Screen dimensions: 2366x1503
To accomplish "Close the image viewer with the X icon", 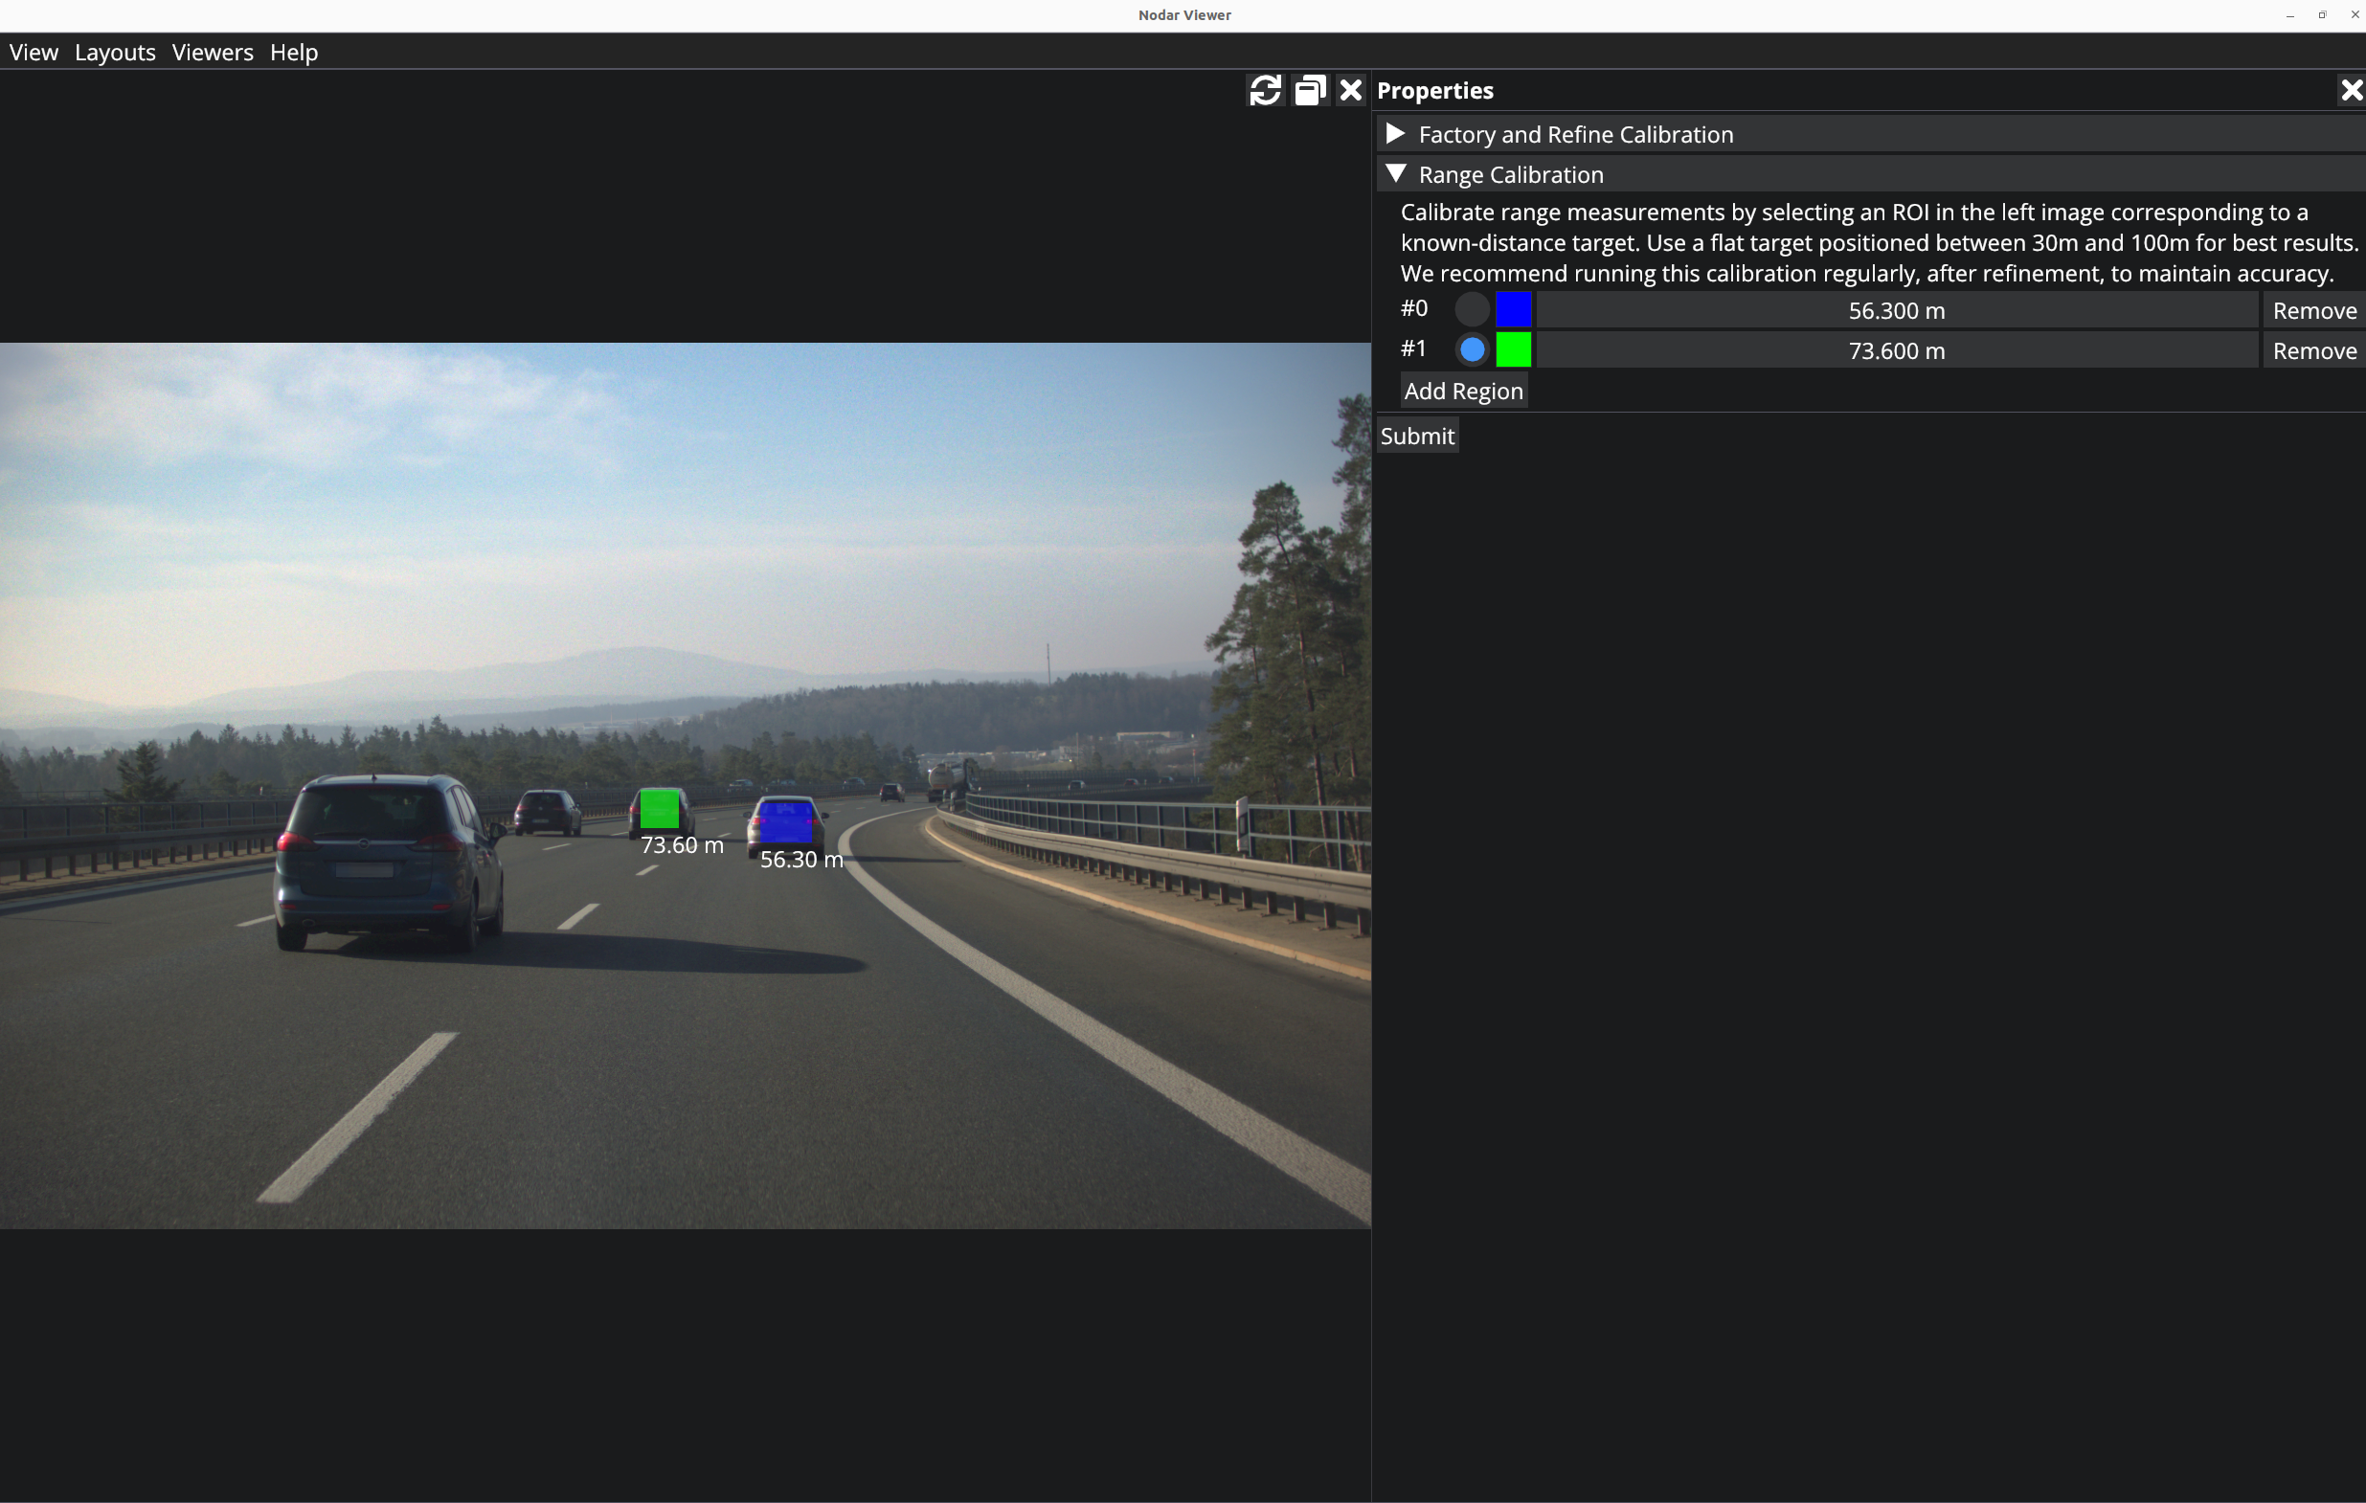I will pyautogui.click(x=1349, y=89).
